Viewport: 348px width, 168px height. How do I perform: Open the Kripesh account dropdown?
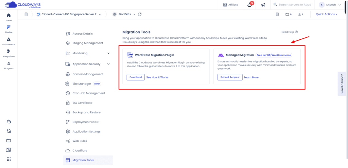click(330, 5)
